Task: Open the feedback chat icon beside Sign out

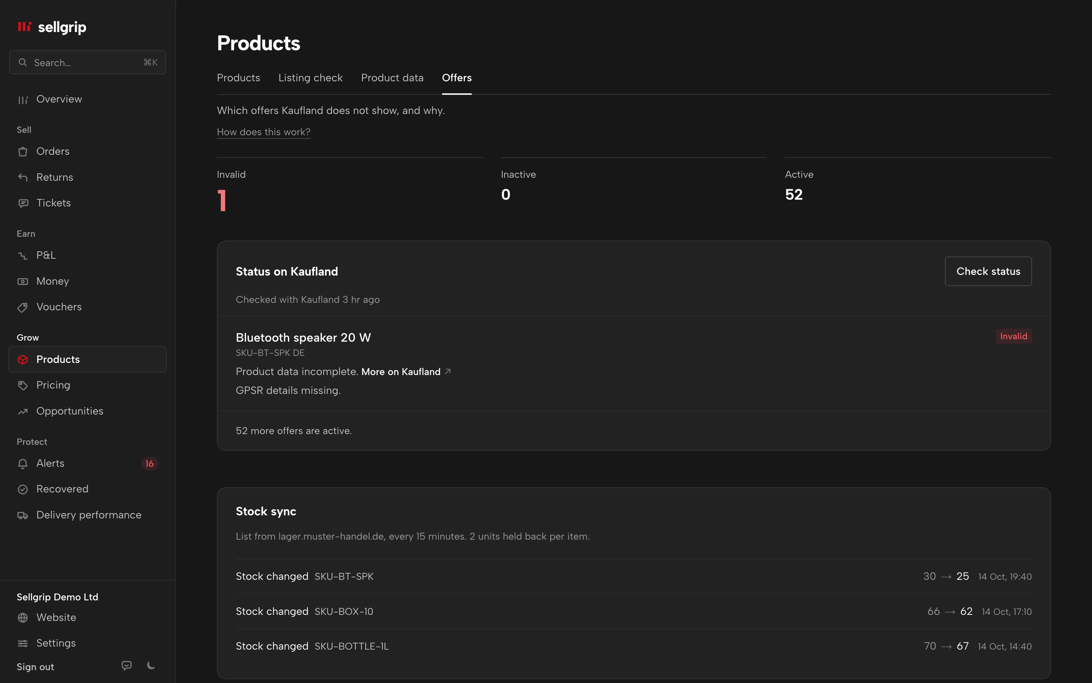Action: click(127, 665)
